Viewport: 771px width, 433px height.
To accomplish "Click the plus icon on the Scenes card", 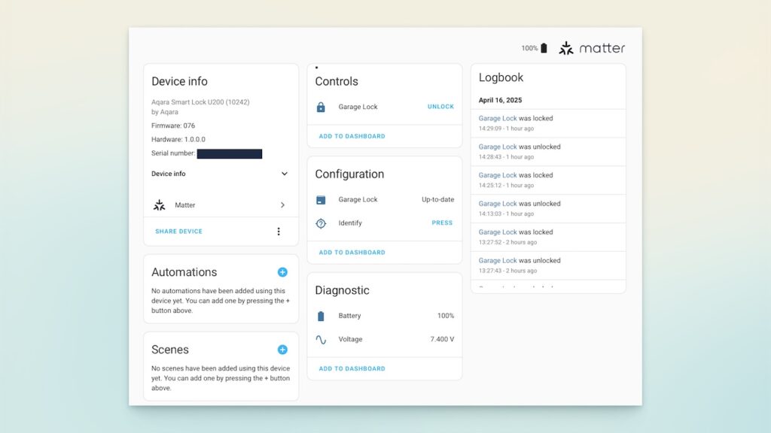I will point(283,350).
